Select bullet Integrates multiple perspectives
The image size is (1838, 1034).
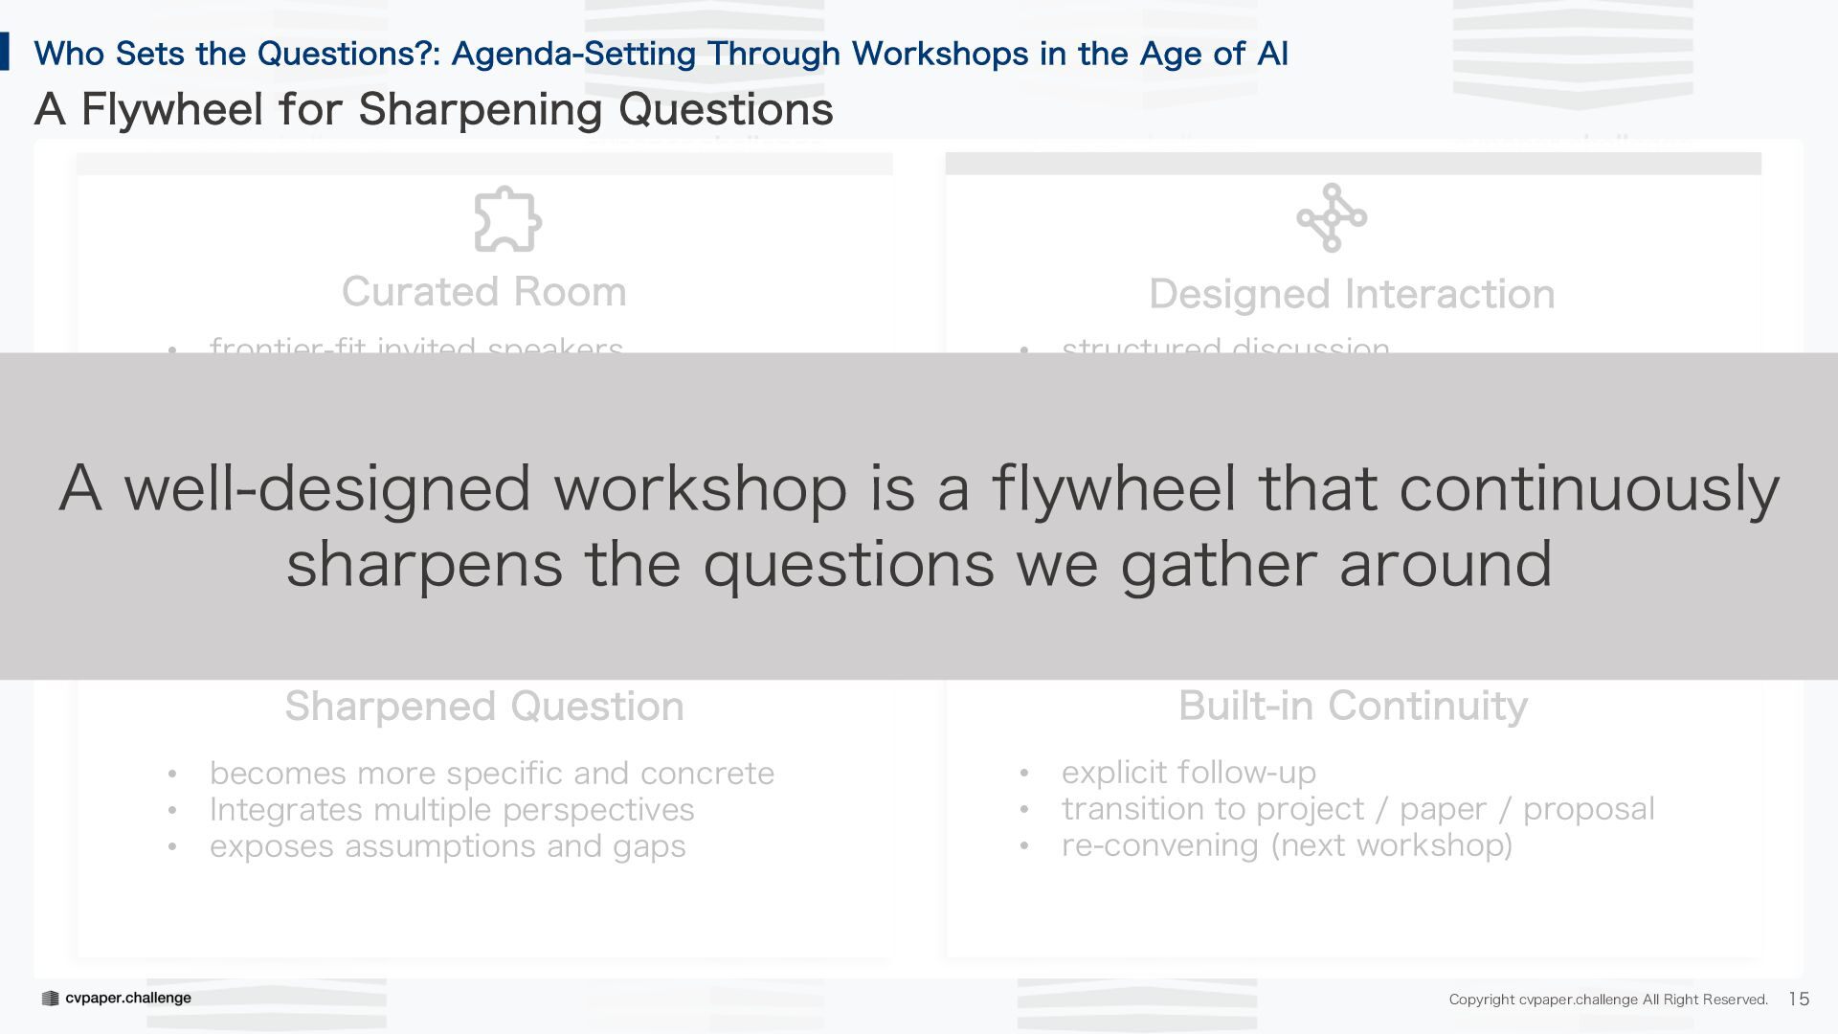(452, 810)
